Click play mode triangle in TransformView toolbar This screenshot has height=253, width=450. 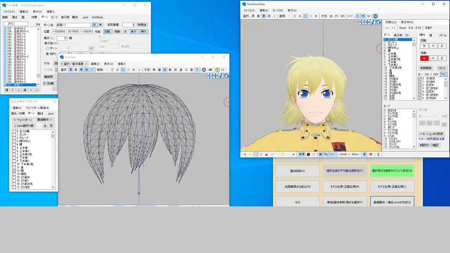click(x=358, y=16)
